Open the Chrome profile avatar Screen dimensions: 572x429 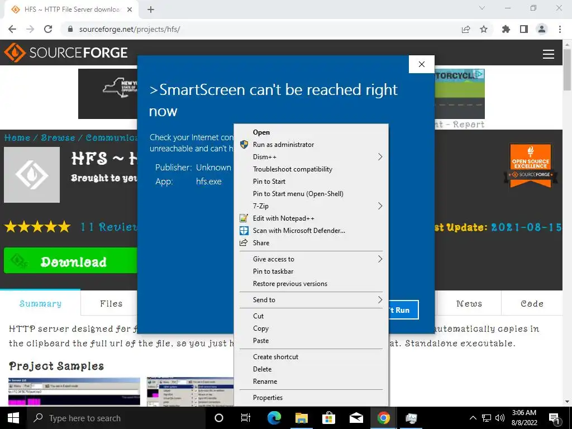[542, 29]
